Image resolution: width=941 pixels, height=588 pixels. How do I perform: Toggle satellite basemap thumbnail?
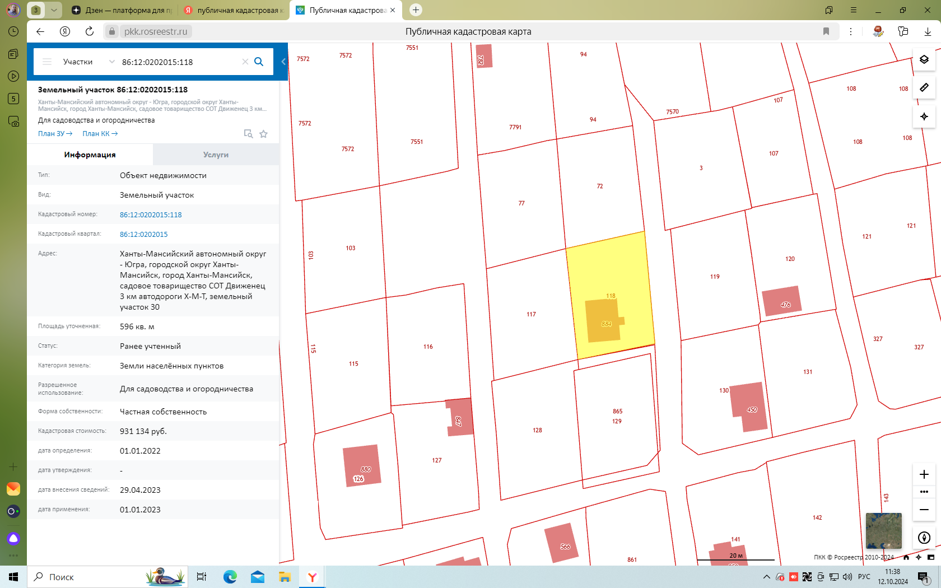(883, 530)
